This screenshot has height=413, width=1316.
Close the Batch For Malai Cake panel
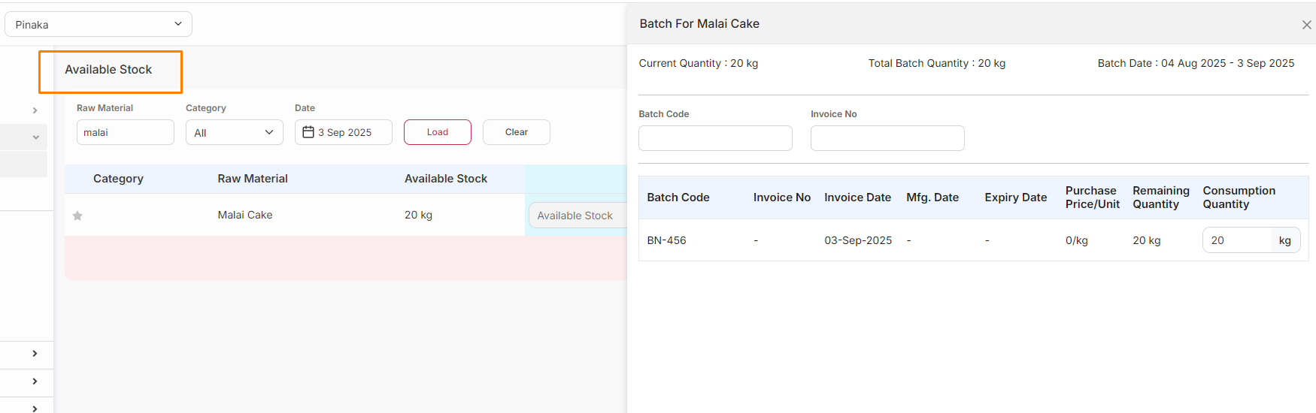[1306, 25]
